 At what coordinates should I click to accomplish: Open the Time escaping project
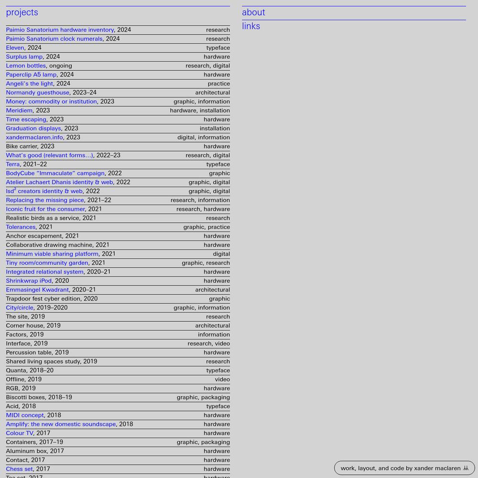26,119
